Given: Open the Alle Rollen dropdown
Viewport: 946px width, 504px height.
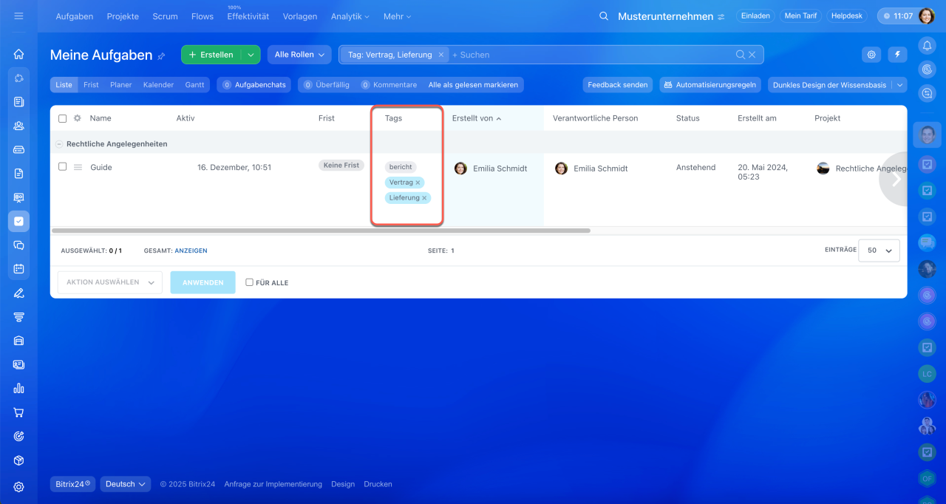Looking at the screenshot, I should pyautogui.click(x=299, y=55).
